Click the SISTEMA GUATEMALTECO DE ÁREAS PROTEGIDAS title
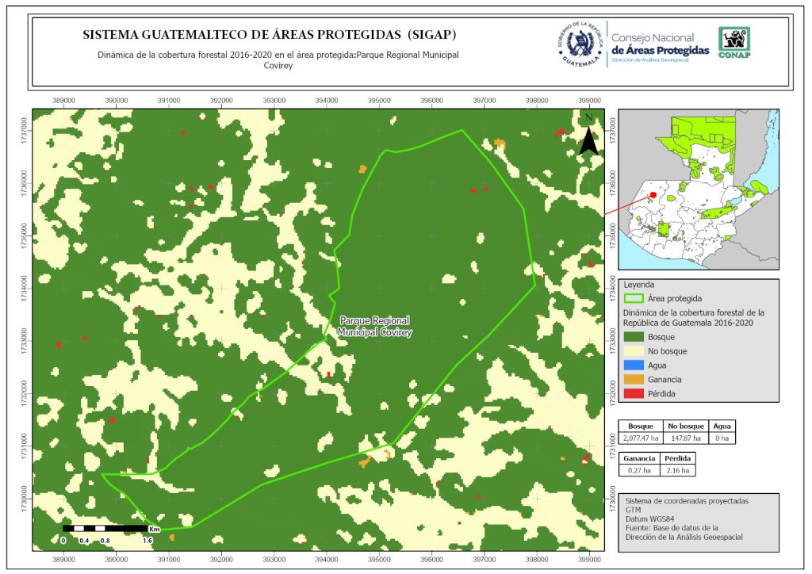 point(270,36)
